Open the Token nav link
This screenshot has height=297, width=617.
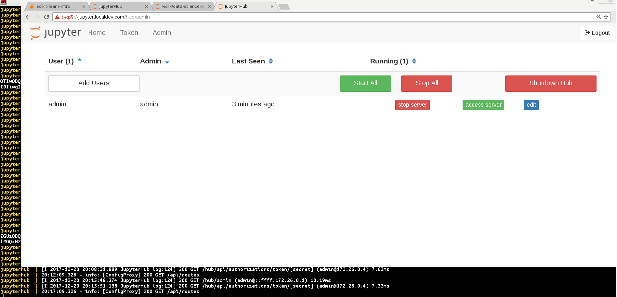point(129,33)
